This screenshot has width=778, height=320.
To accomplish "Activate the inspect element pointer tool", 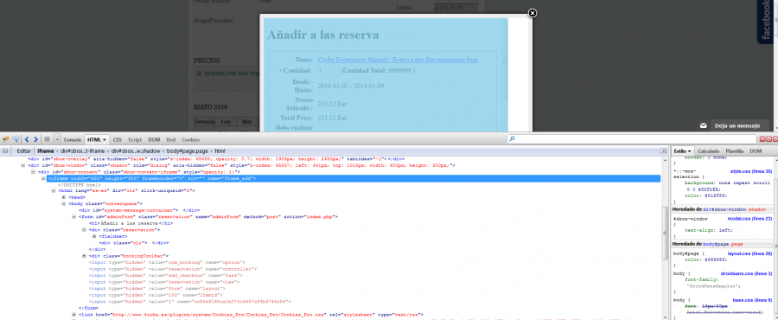I will (x=16, y=139).
